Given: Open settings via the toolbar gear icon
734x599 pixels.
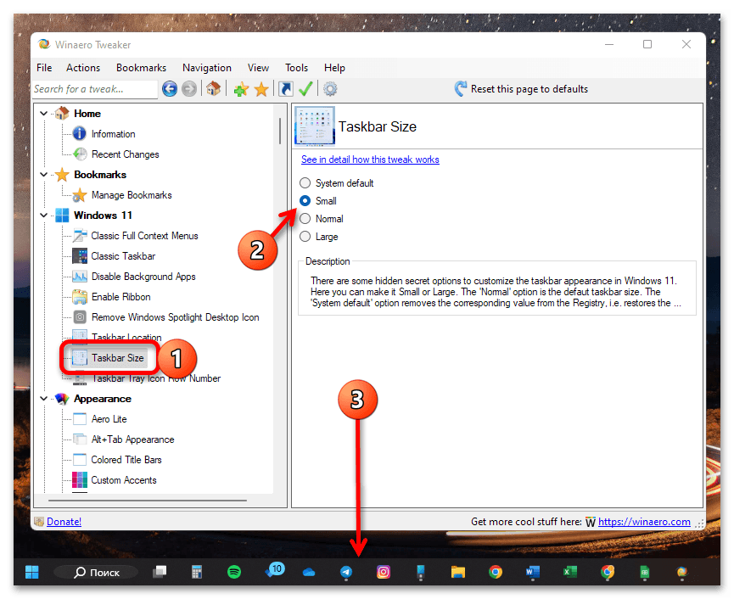Looking at the screenshot, I should [330, 89].
